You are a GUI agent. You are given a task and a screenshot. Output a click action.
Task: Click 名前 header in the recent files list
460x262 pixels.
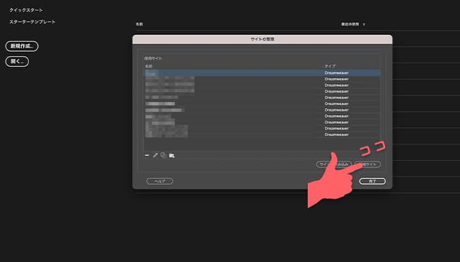tap(139, 24)
